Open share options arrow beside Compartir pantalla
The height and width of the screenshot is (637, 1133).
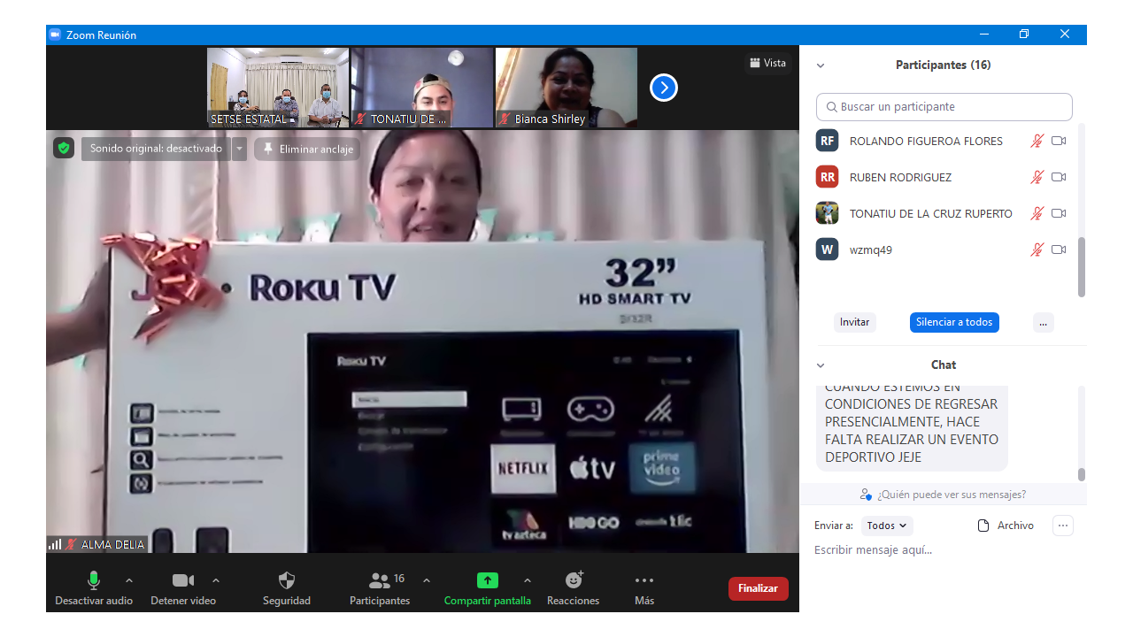(528, 580)
